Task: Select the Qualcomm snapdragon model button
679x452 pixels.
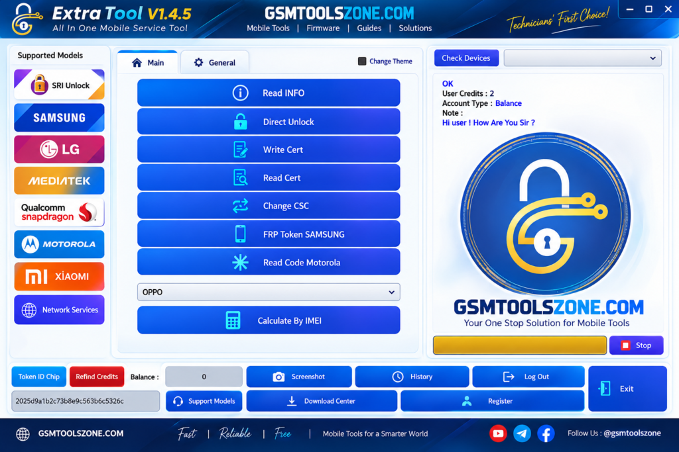Action: (x=59, y=212)
